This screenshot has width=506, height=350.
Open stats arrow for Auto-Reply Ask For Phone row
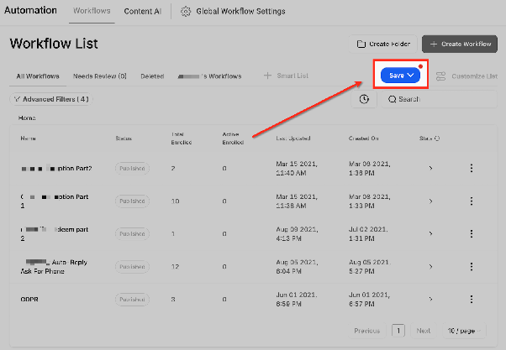point(430,267)
